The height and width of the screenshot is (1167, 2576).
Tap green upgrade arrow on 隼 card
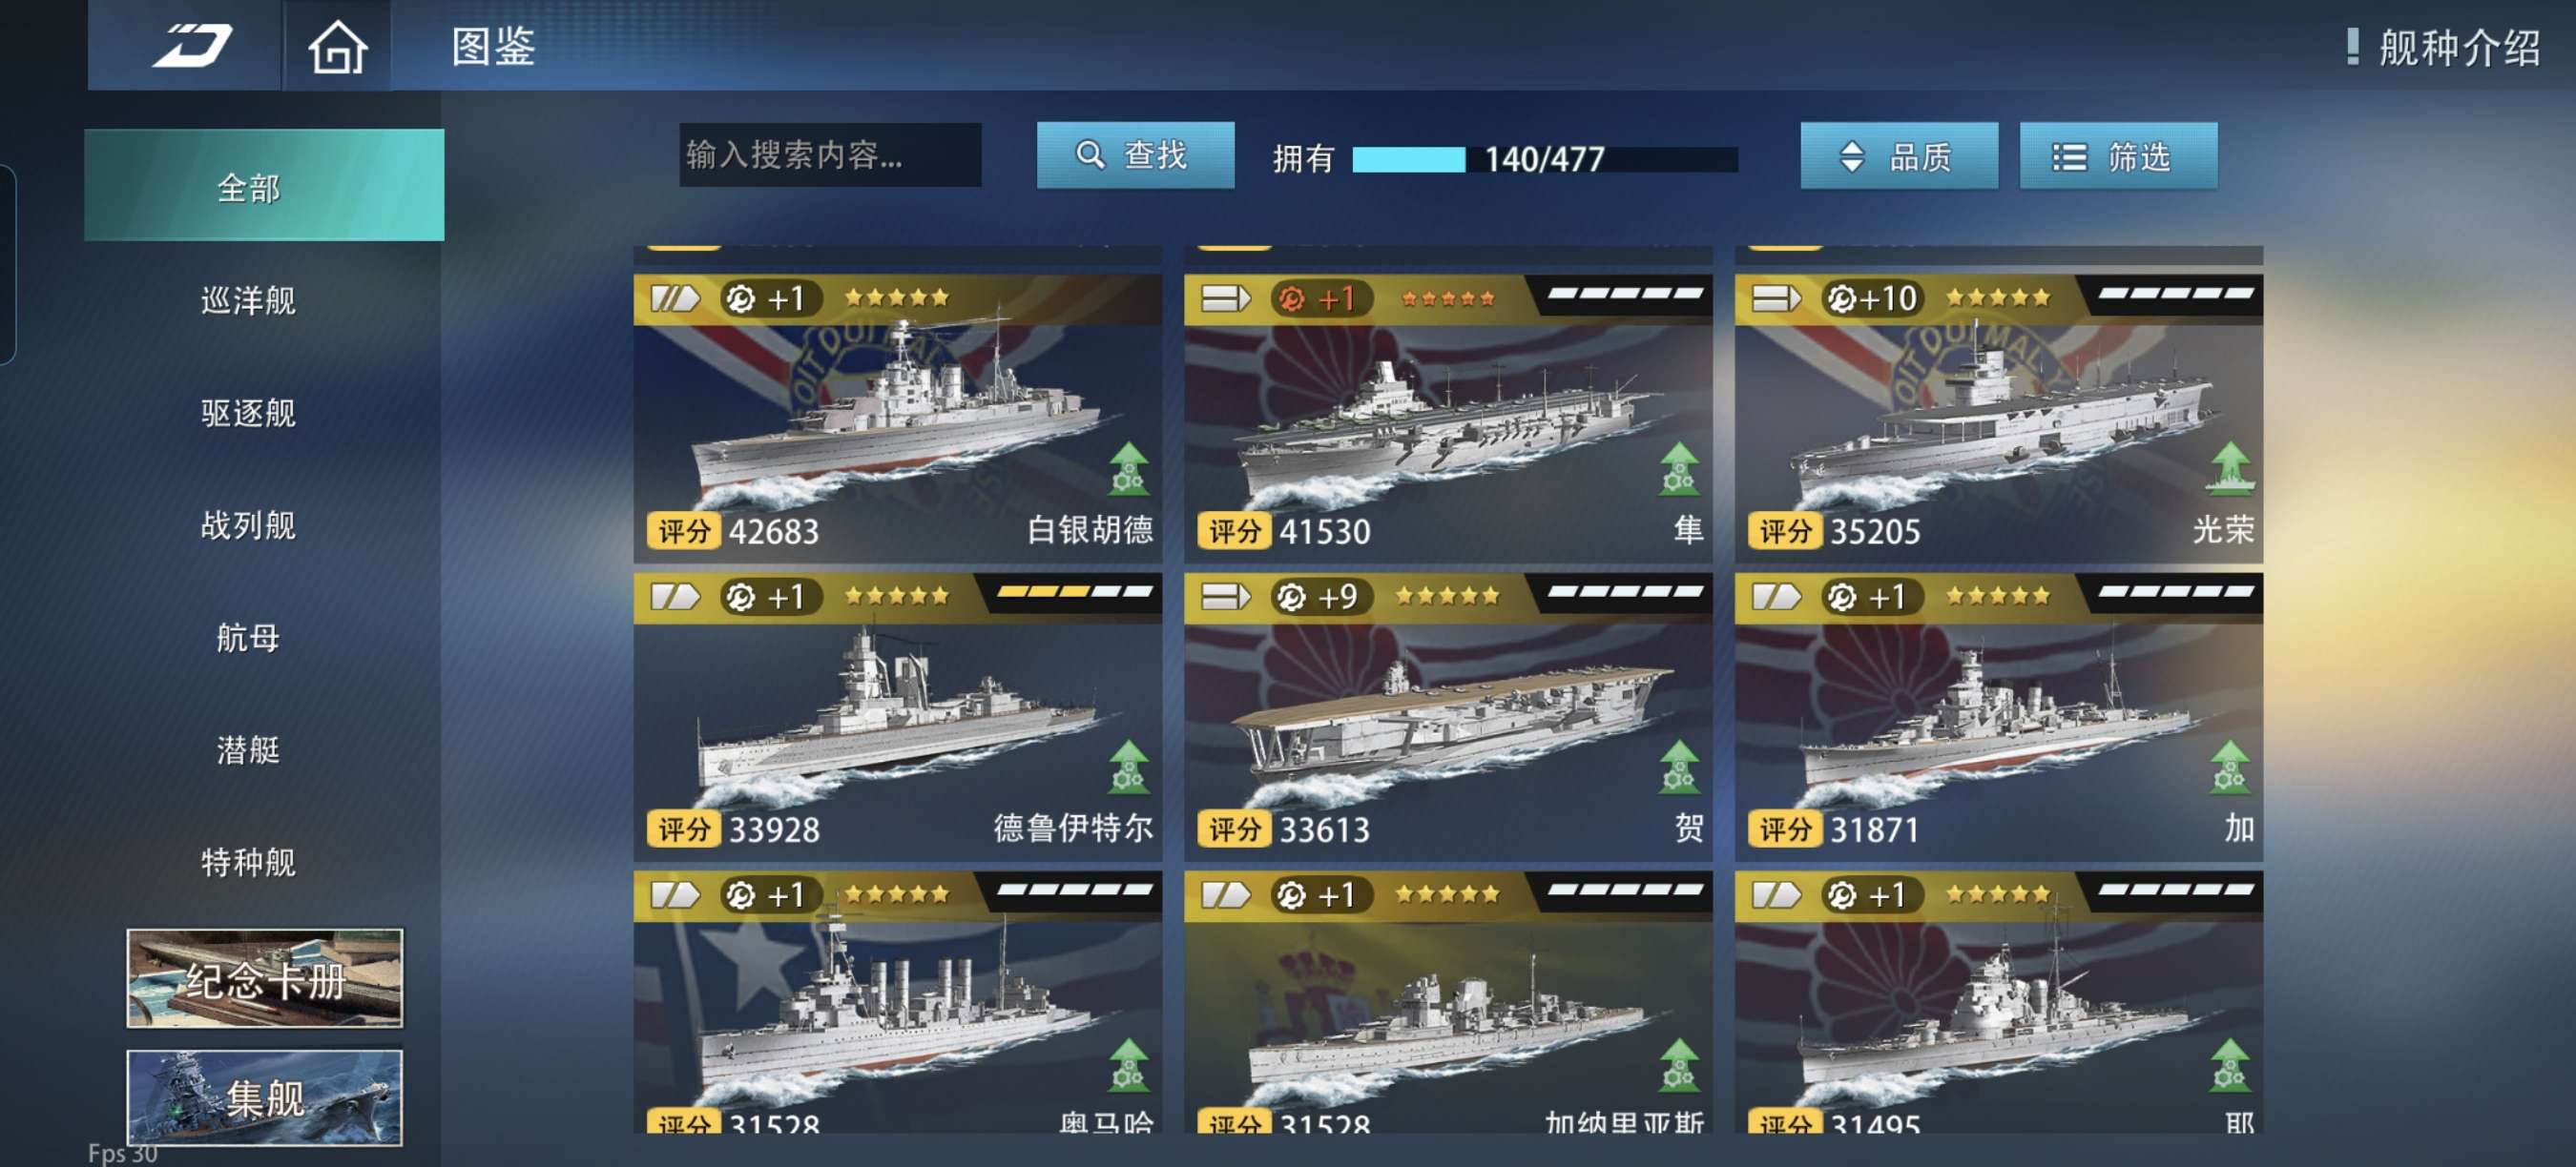click(x=1679, y=468)
